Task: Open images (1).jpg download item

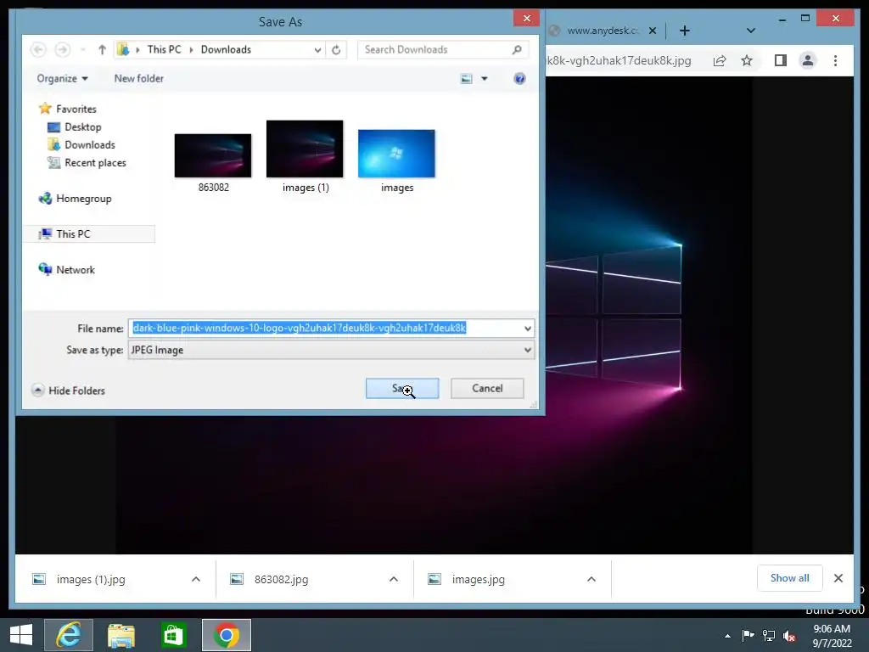Action: click(91, 579)
